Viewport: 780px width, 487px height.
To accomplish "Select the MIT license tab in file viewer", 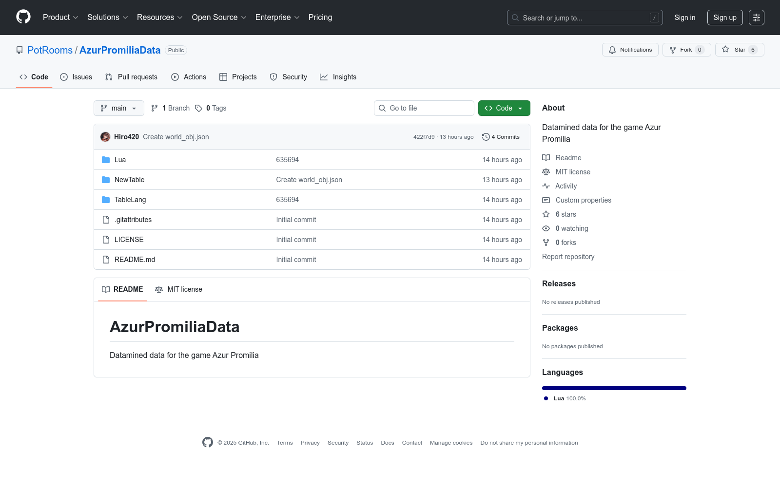I will tap(178, 289).
